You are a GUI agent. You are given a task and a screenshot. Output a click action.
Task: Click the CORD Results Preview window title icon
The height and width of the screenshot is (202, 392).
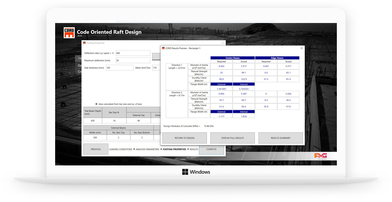pos(163,48)
